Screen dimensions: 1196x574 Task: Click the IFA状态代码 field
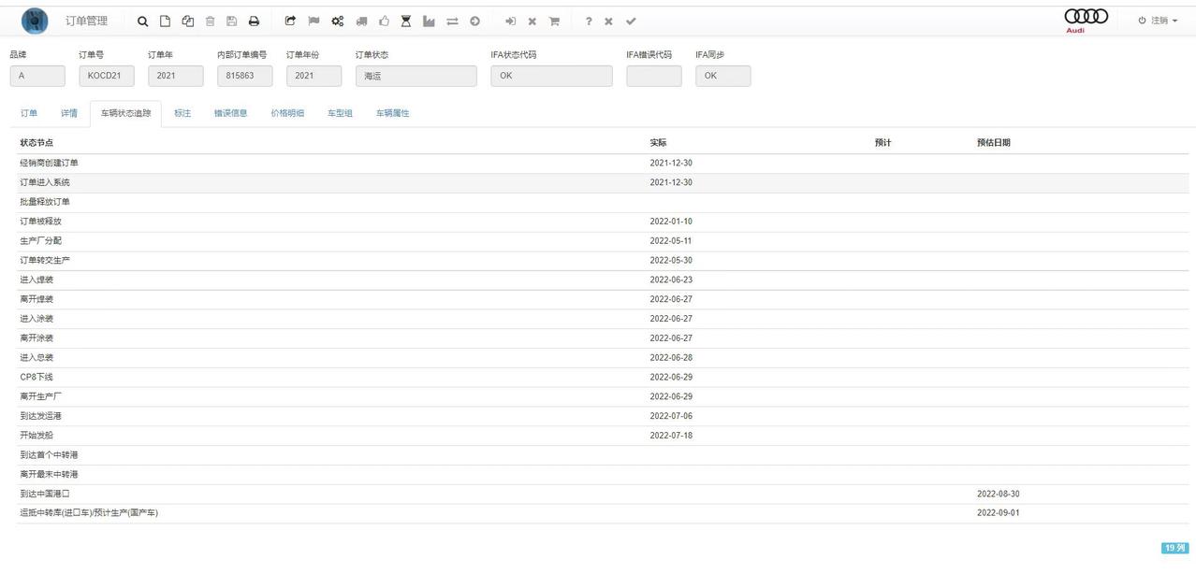551,76
